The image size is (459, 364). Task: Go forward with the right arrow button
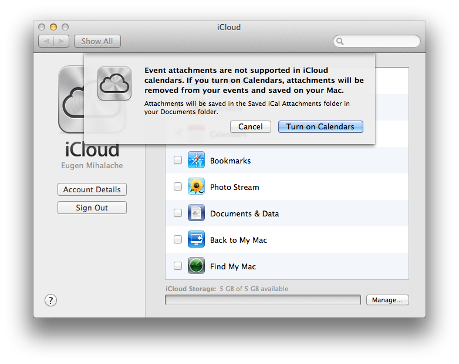click(x=62, y=41)
